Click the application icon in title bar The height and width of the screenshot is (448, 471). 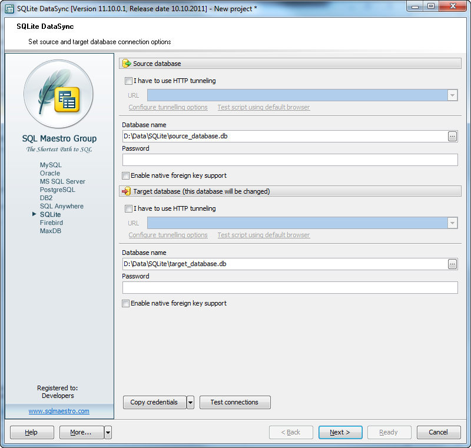[9, 9]
